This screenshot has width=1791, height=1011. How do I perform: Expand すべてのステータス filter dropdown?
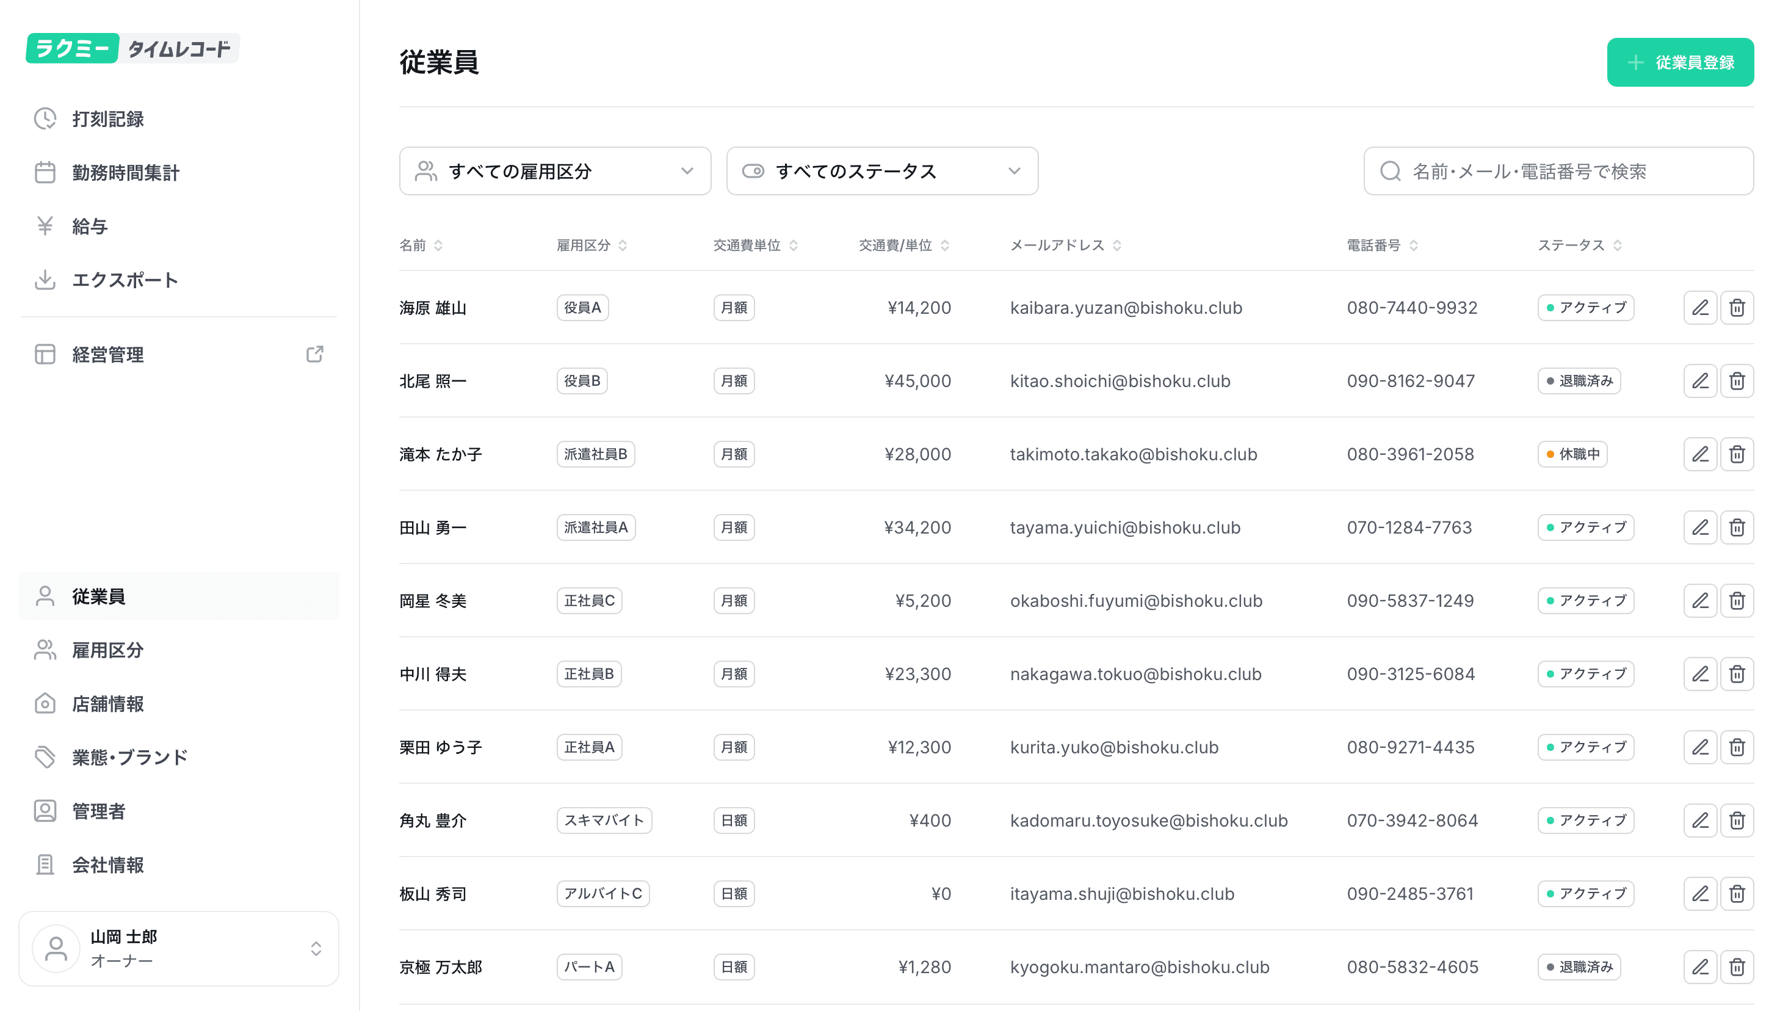pyautogui.click(x=881, y=171)
